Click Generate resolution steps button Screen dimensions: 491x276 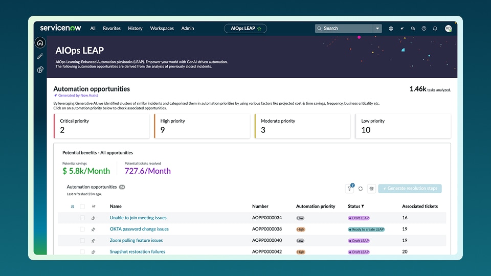coord(410,189)
